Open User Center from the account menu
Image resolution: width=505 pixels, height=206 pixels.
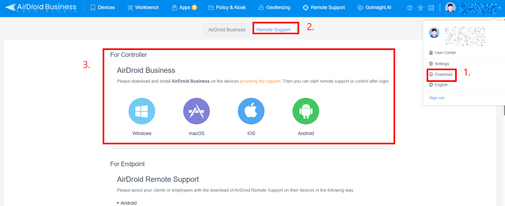[443, 53]
